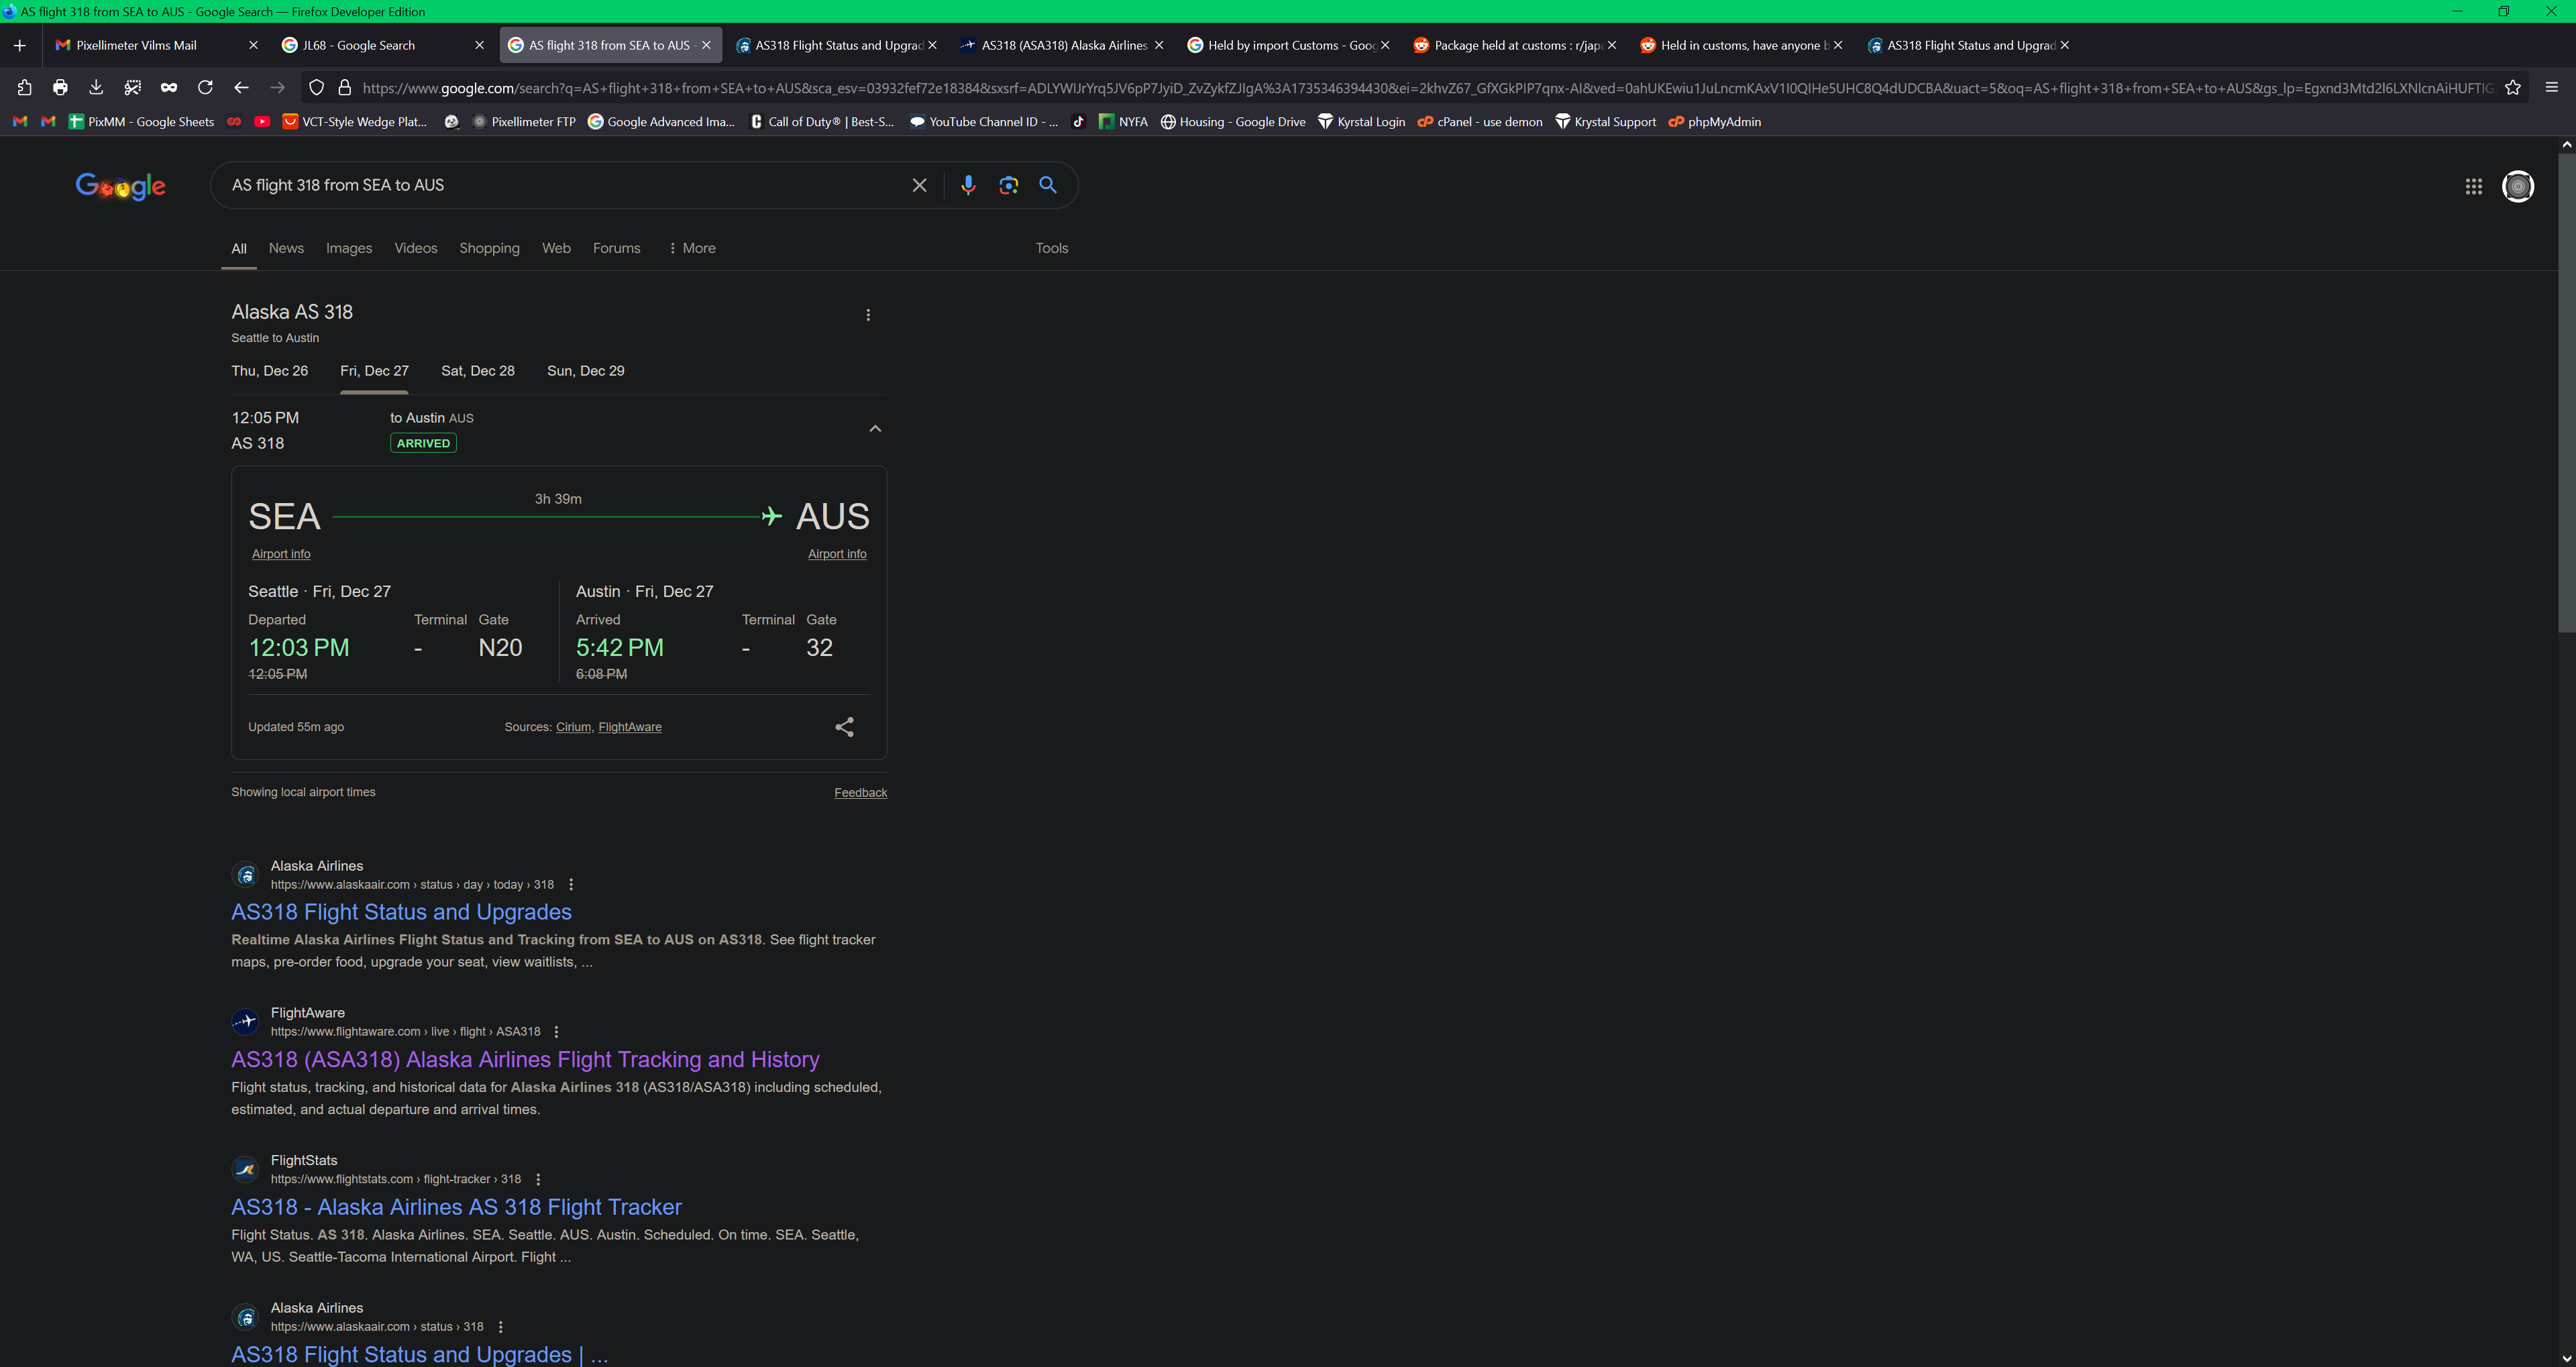Click the tracking protection shield icon

tap(316, 88)
